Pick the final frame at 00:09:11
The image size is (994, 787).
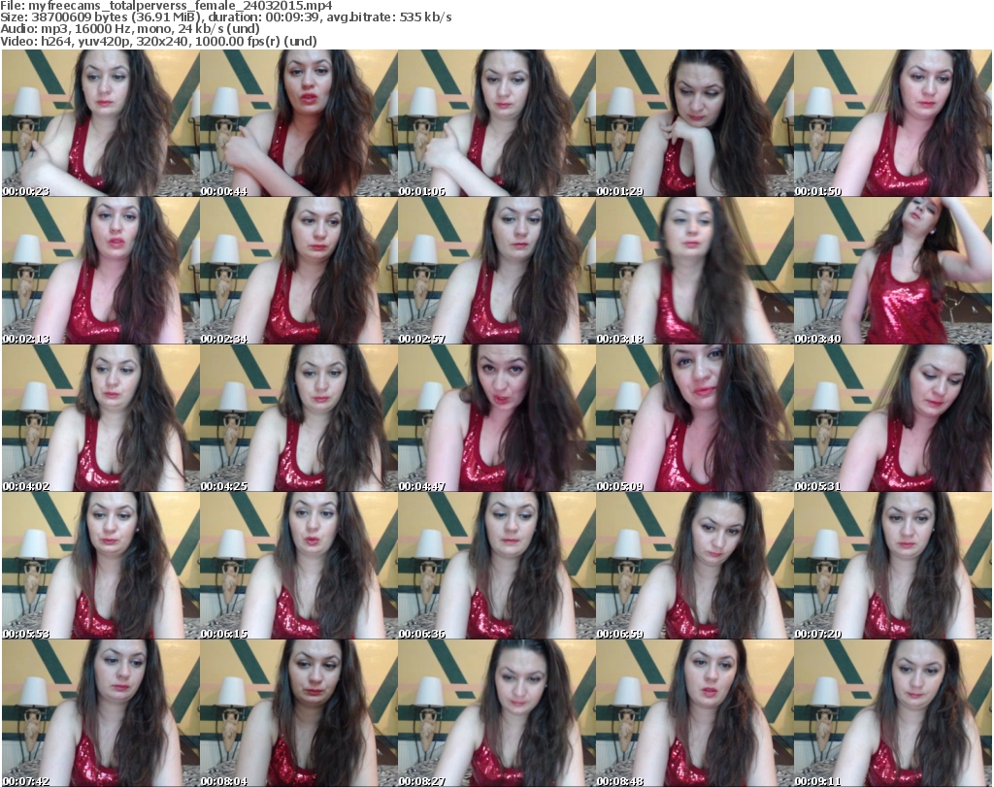pos(893,713)
